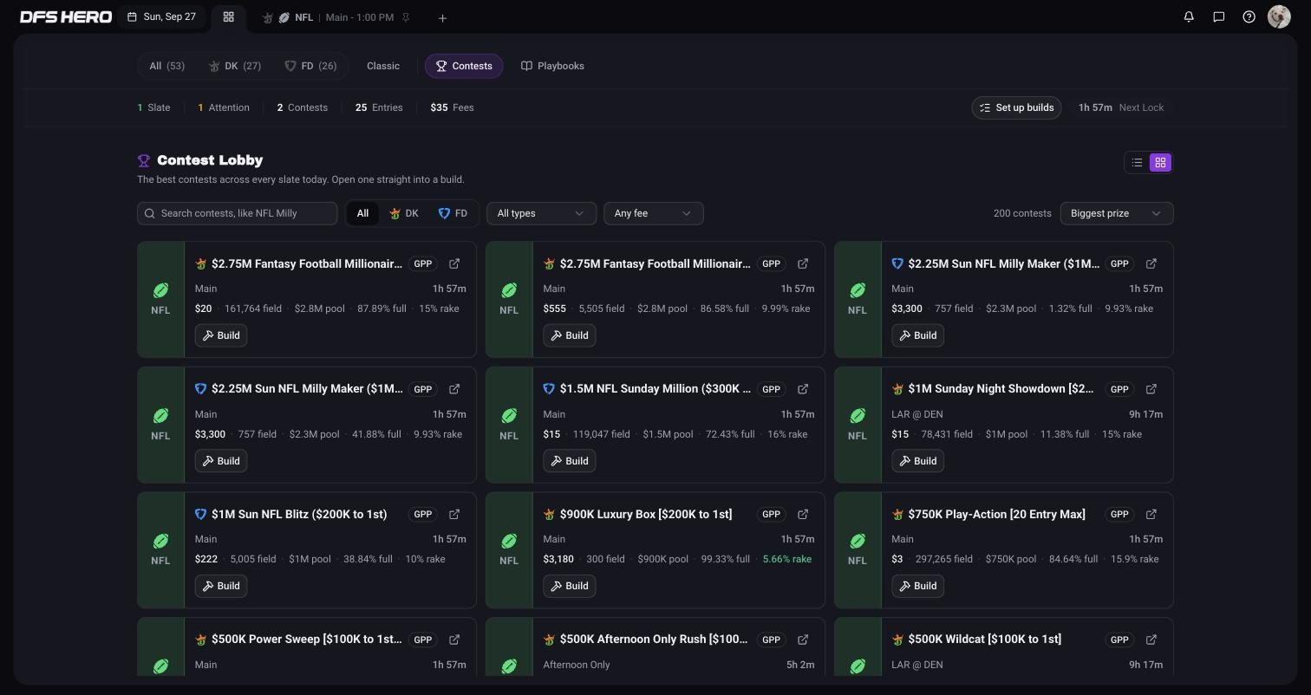1311x695 pixels.
Task: Open the help question mark icon
Action: click(1249, 16)
